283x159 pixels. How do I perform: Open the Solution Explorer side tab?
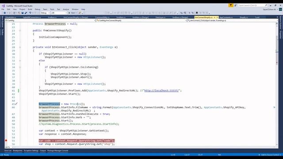(x=281, y=23)
